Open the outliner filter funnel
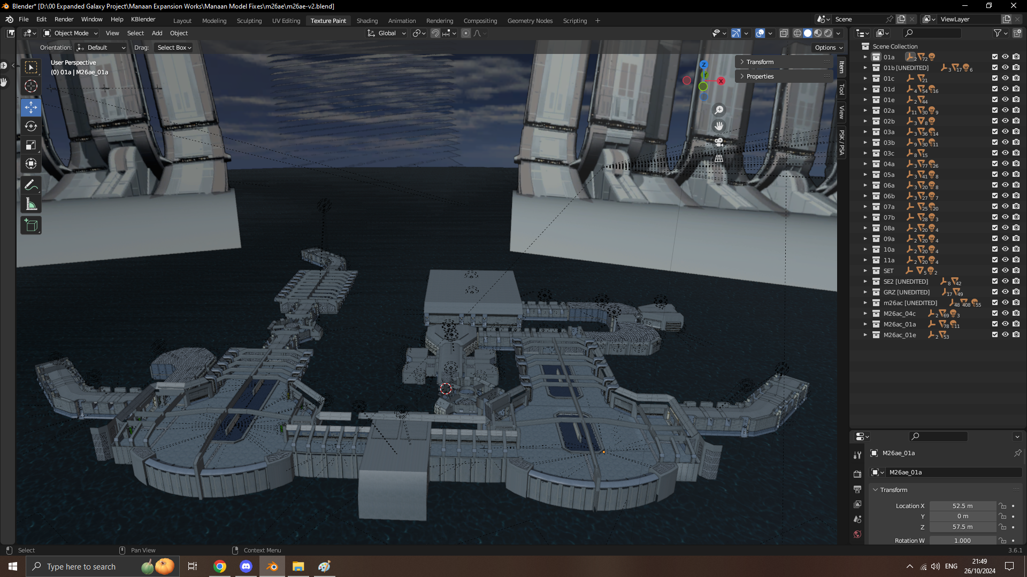 [x=998, y=33]
